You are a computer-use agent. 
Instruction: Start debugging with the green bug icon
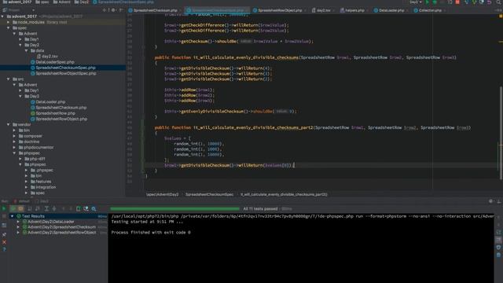tap(435, 2)
